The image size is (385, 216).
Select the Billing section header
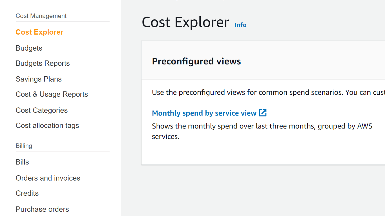point(24,146)
